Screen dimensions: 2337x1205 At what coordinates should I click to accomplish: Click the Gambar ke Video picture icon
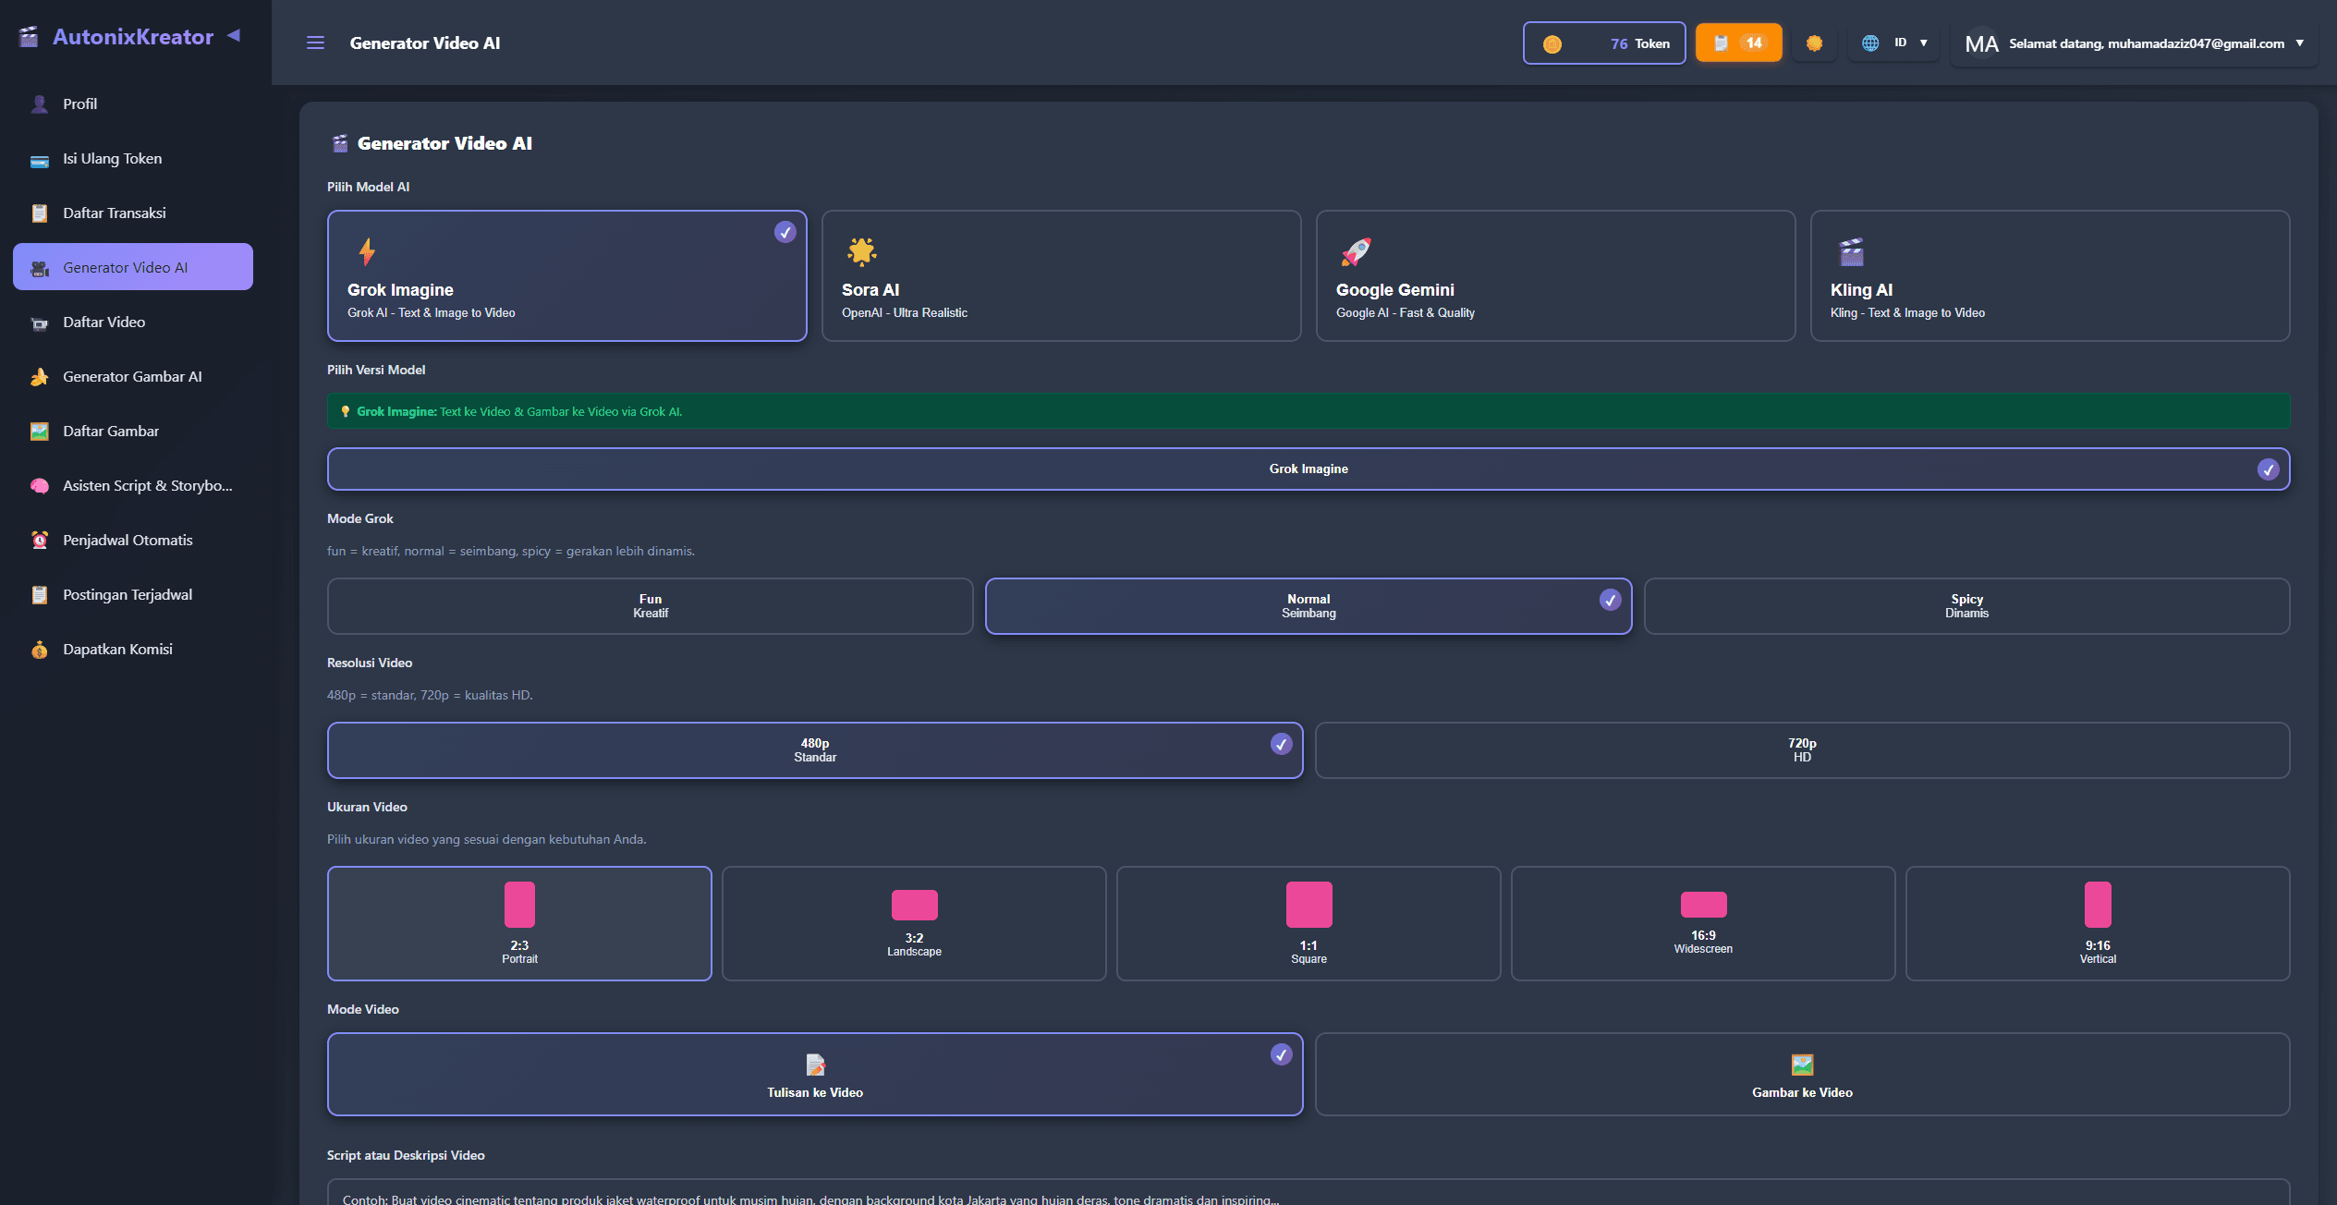coord(1802,1065)
